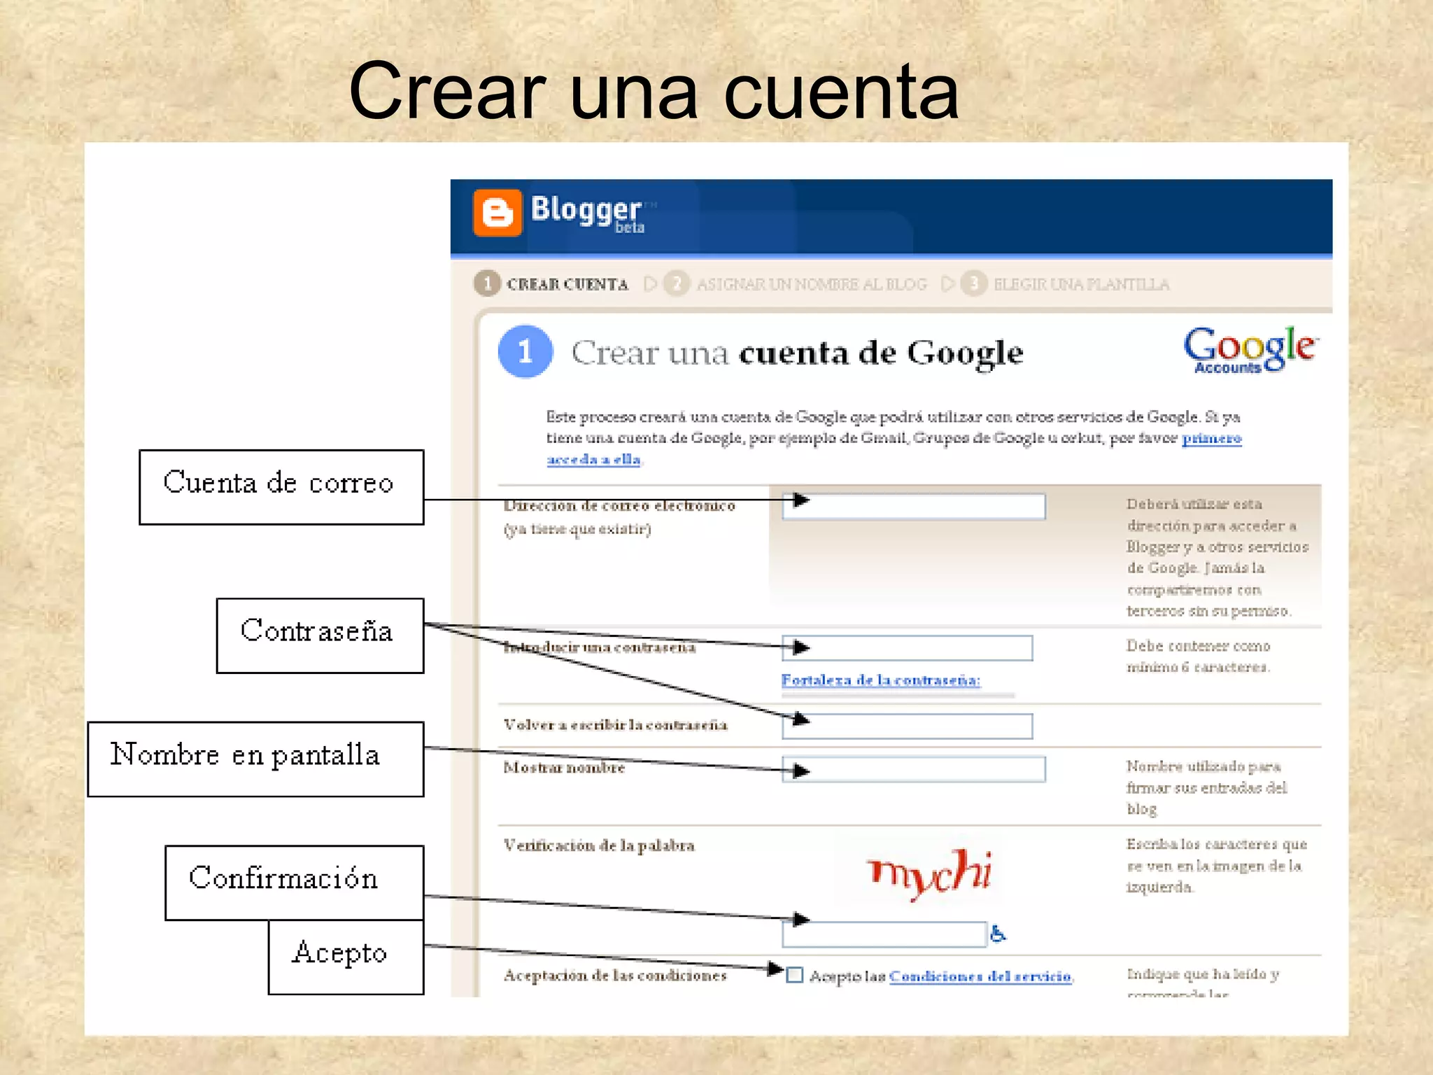The image size is (1433, 1075).
Task: Follow the 'primero acceda a ella' link
Action: [1212, 438]
